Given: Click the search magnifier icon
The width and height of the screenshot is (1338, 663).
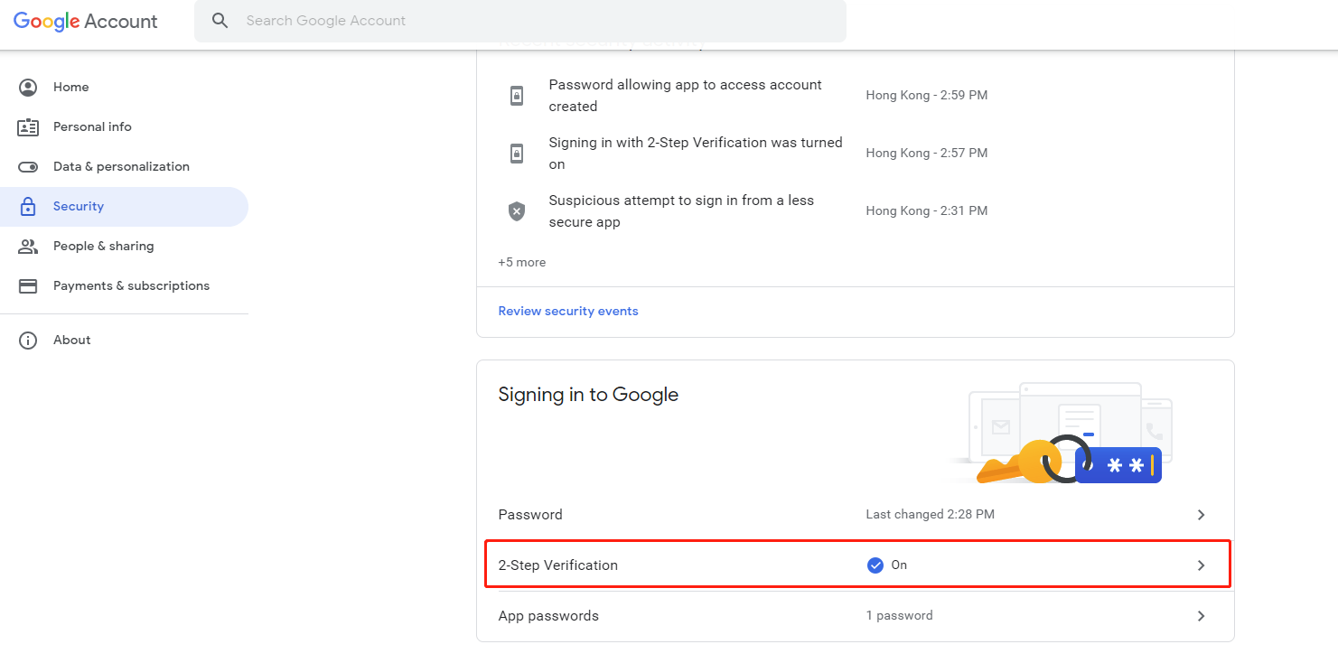Looking at the screenshot, I should coord(220,20).
